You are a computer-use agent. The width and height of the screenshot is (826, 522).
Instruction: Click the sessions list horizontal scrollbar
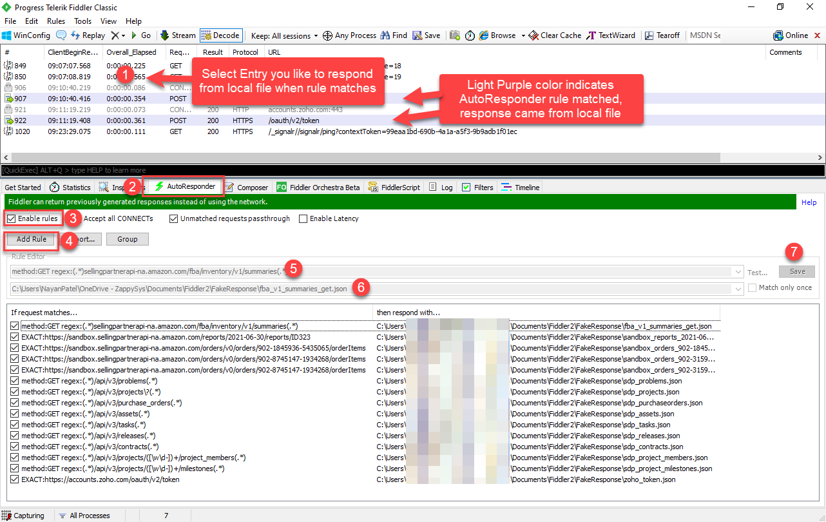[367, 157]
